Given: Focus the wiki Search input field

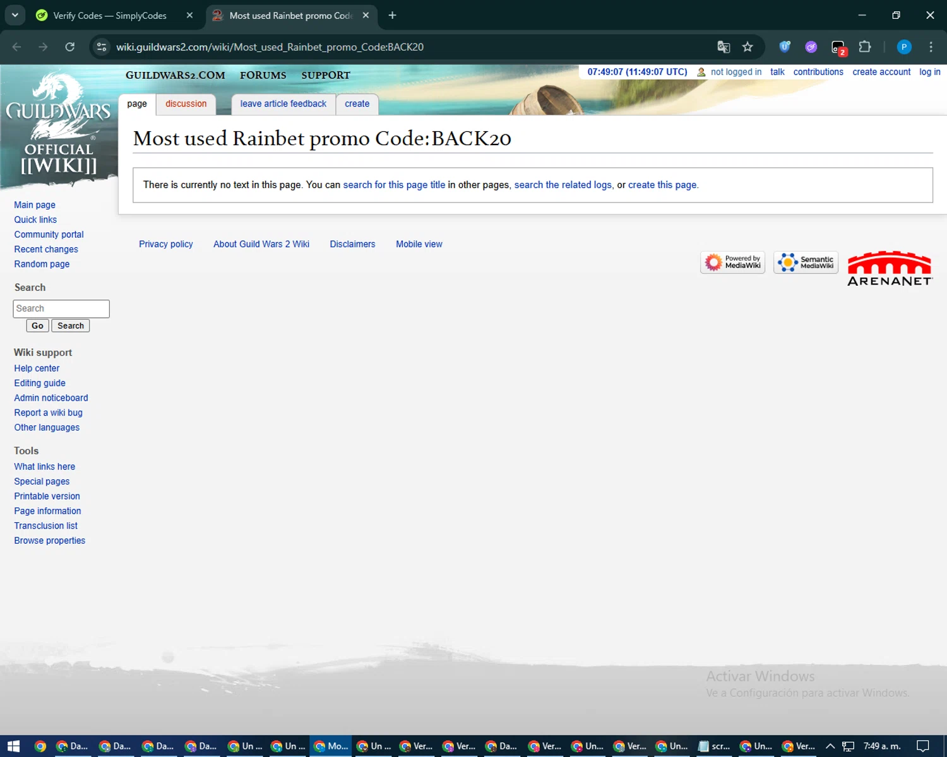Looking at the screenshot, I should (x=61, y=308).
